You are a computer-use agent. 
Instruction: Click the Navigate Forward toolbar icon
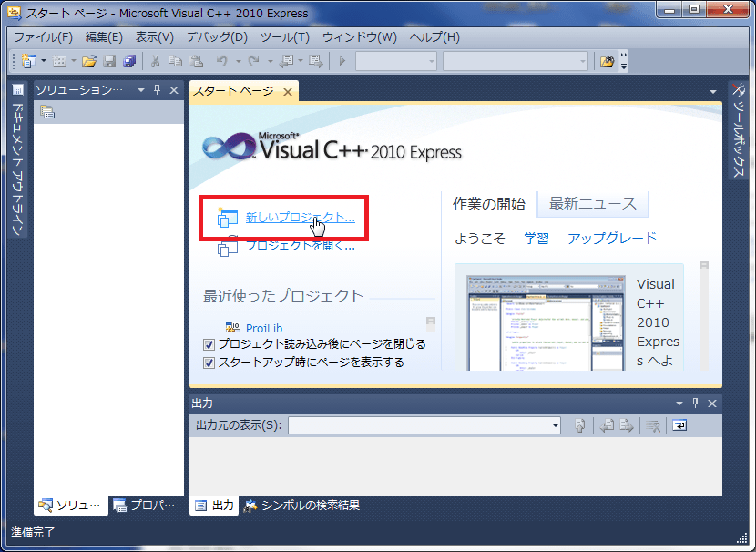(316, 61)
